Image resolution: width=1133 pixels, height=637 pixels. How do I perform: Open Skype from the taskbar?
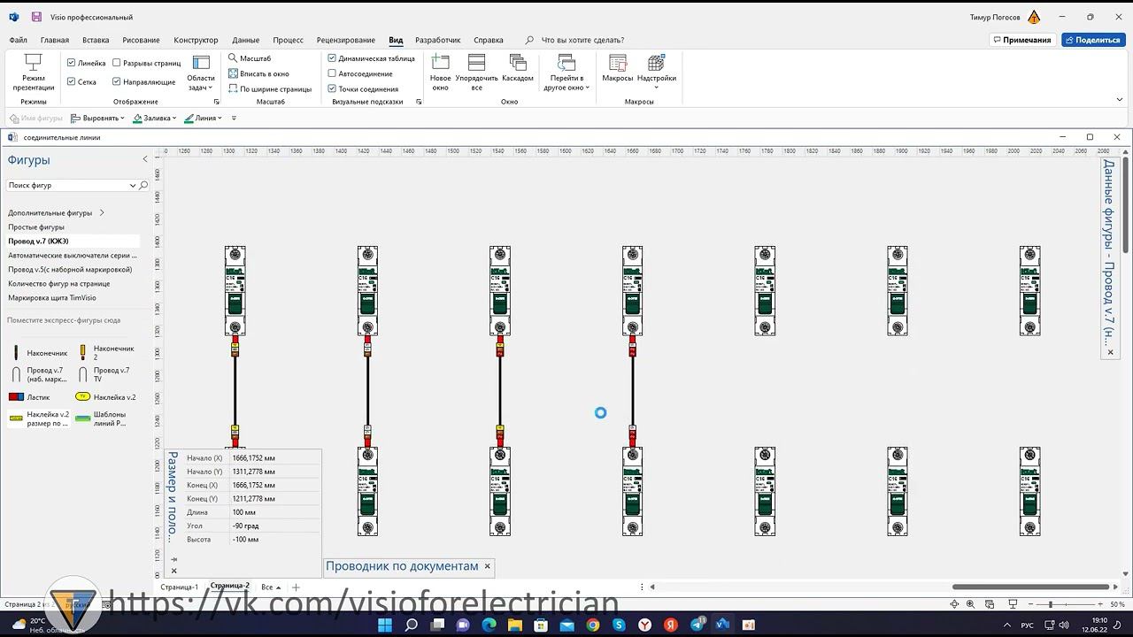[x=620, y=625]
